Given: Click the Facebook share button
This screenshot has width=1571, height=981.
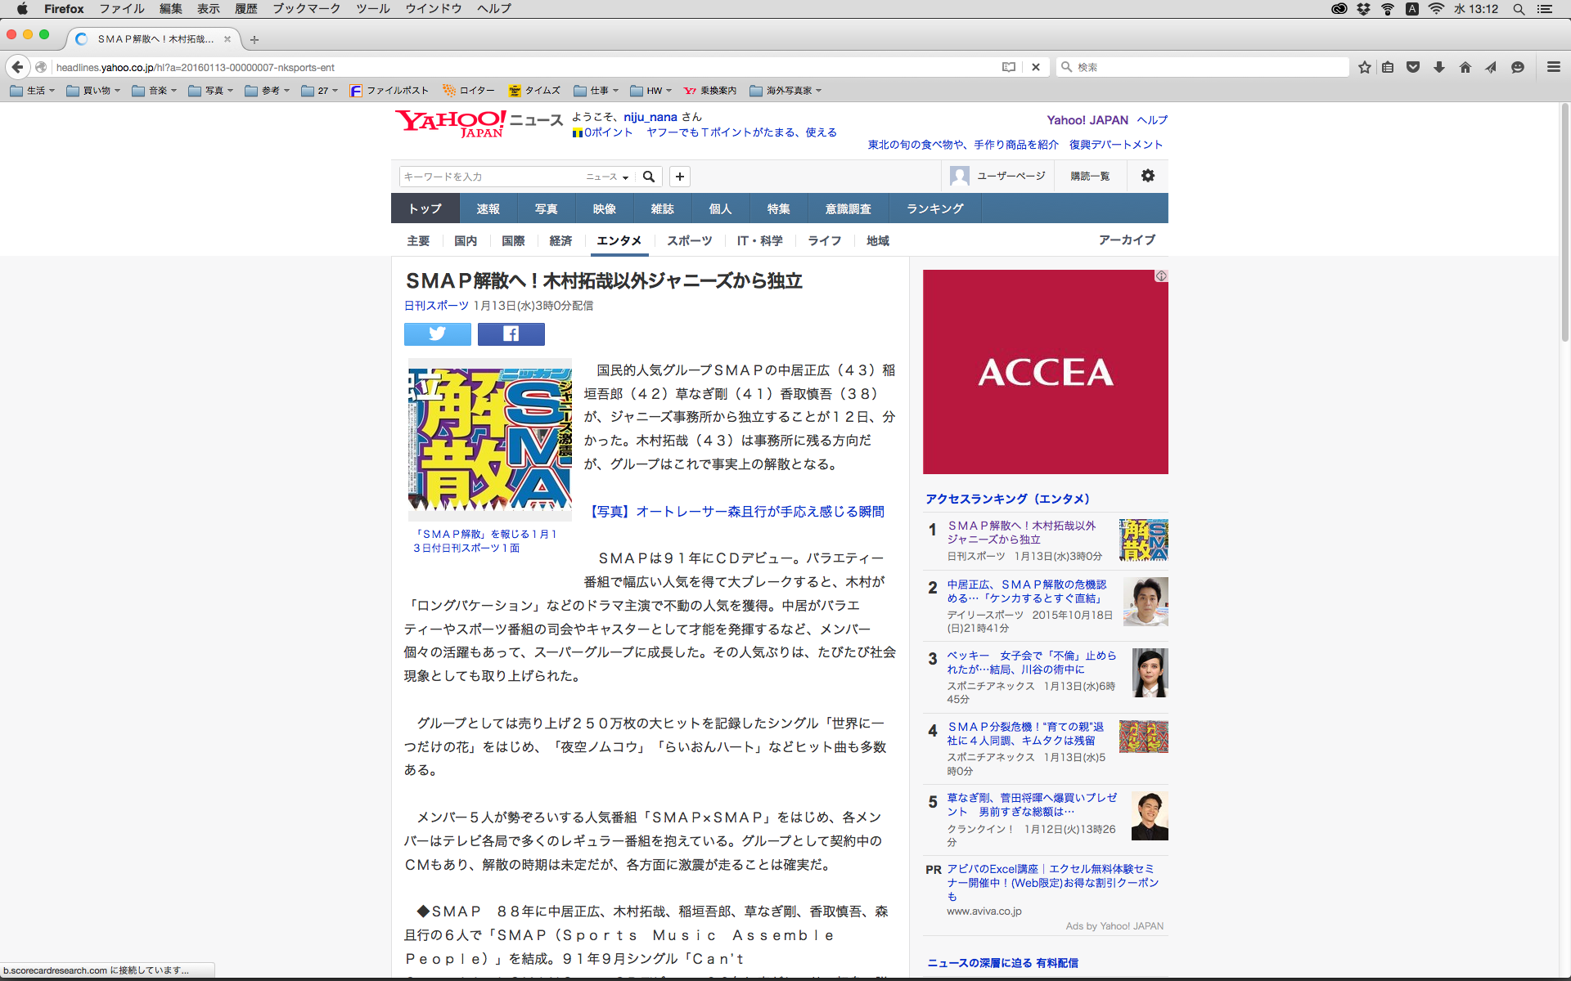Looking at the screenshot, I should 511,334.
